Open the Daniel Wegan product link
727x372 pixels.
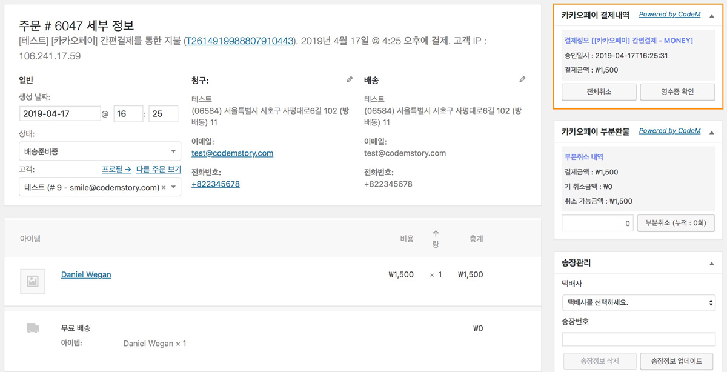coord(85,274)
